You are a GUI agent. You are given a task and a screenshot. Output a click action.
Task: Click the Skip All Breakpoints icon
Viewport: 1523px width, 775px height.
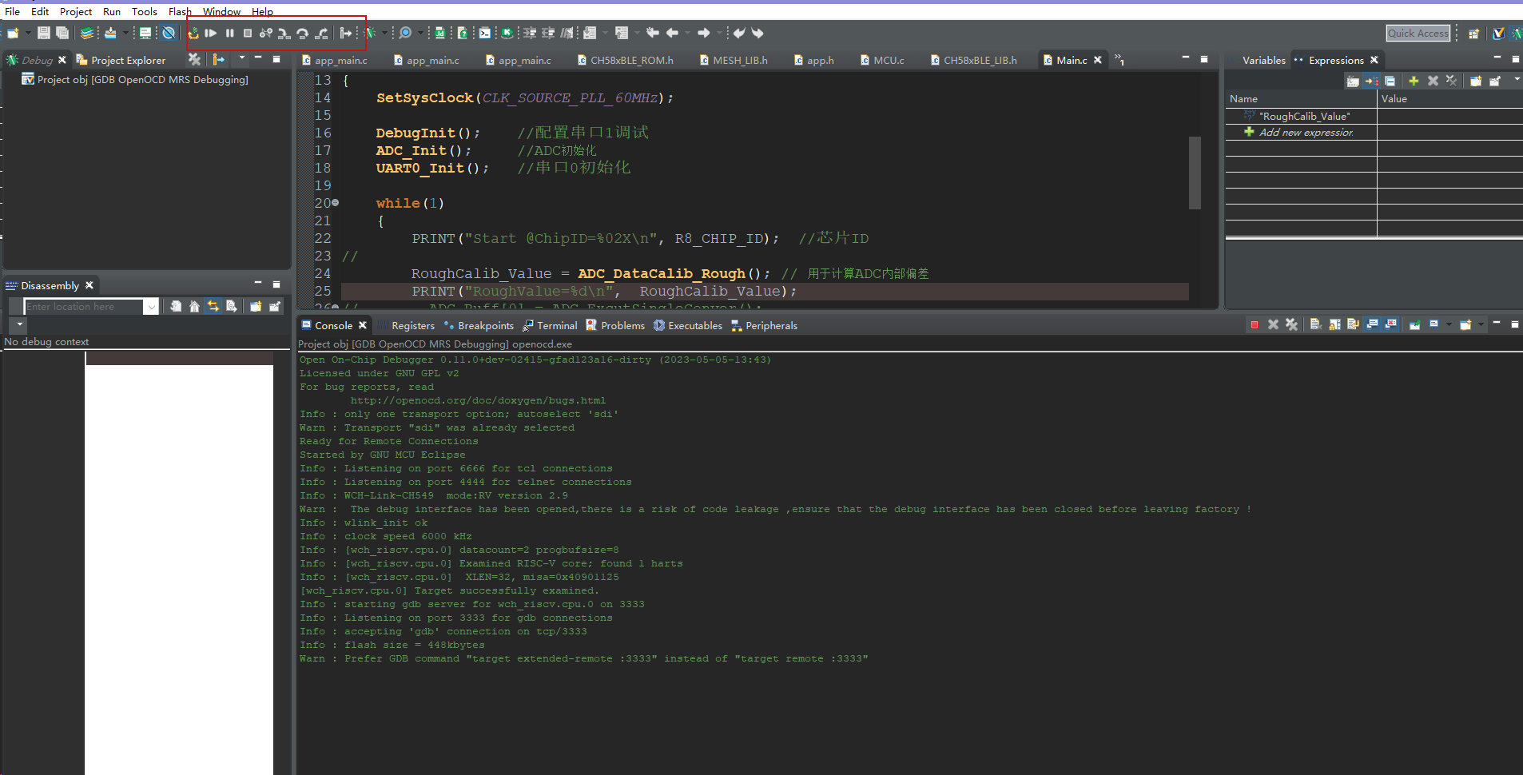pos(169,34)
